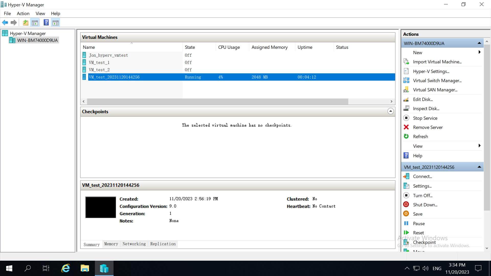Click the Checkpoint button in Actions
491x276 pixels.
(425, 242)
